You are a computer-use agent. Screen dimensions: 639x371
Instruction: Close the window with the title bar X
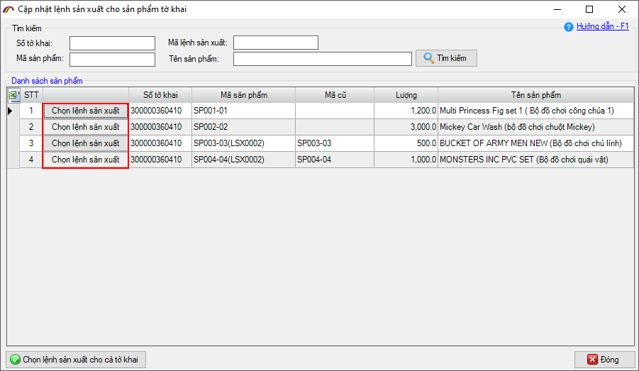coord(621,9)
